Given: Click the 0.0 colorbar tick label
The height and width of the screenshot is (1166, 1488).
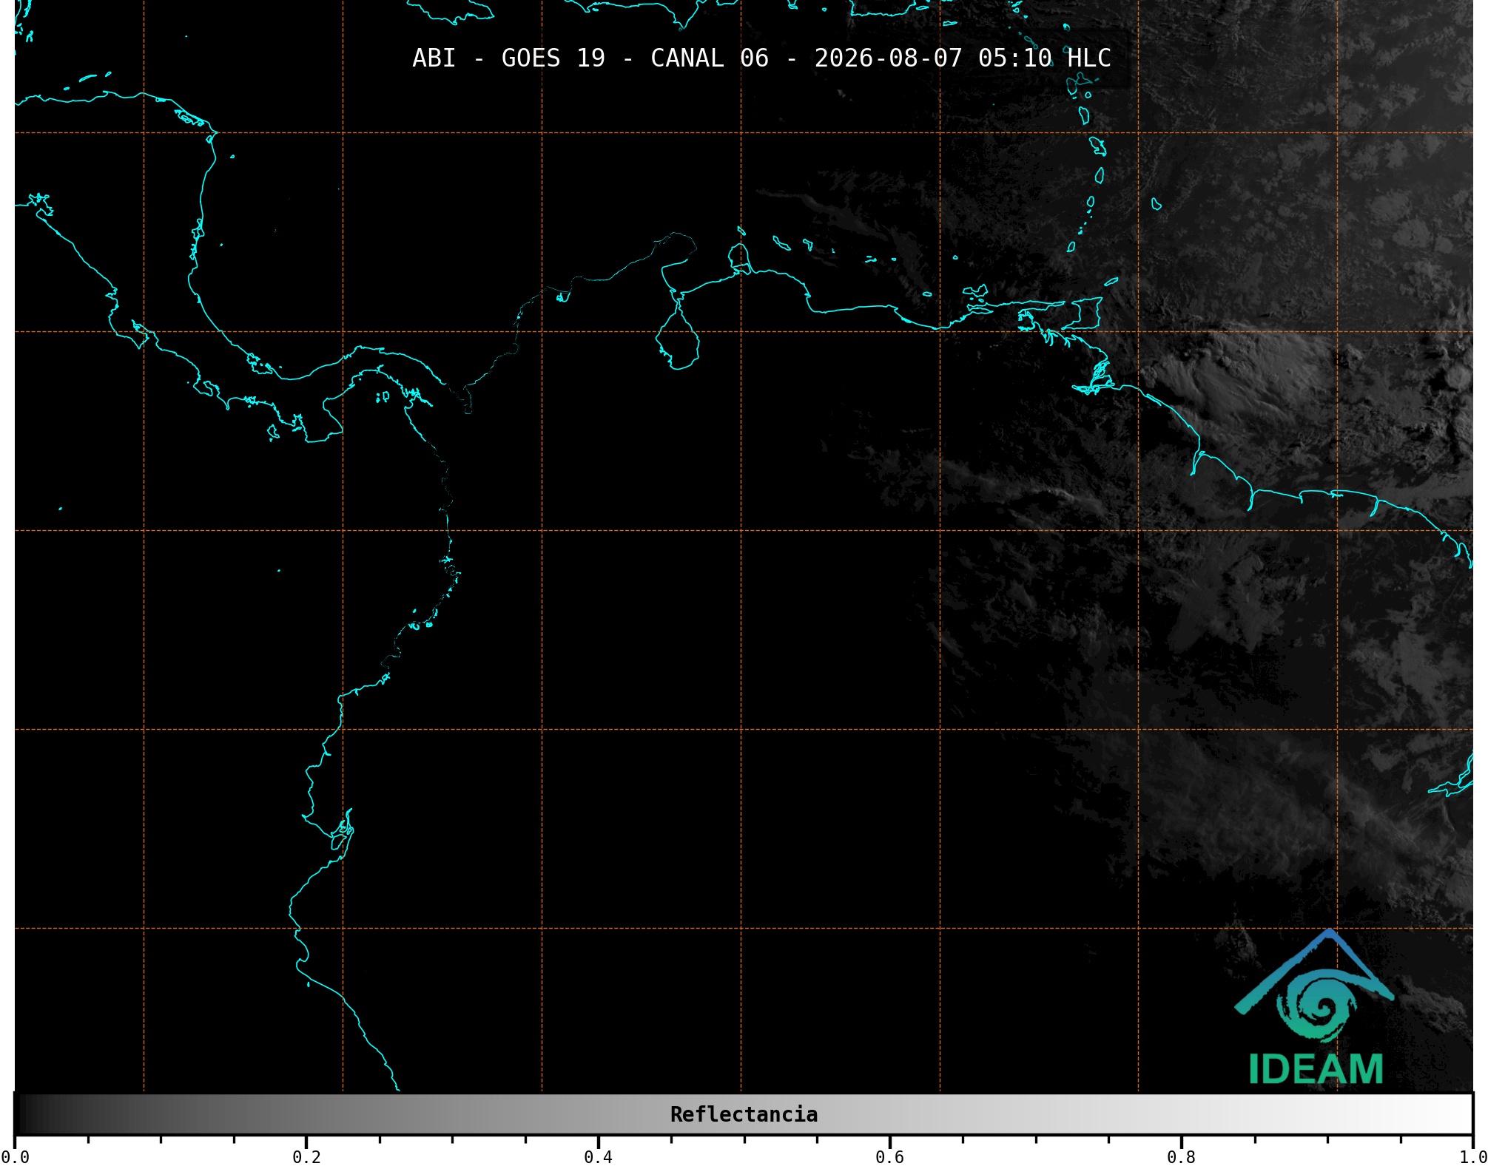Looking at the screenshot, I should click(15, 1157).
